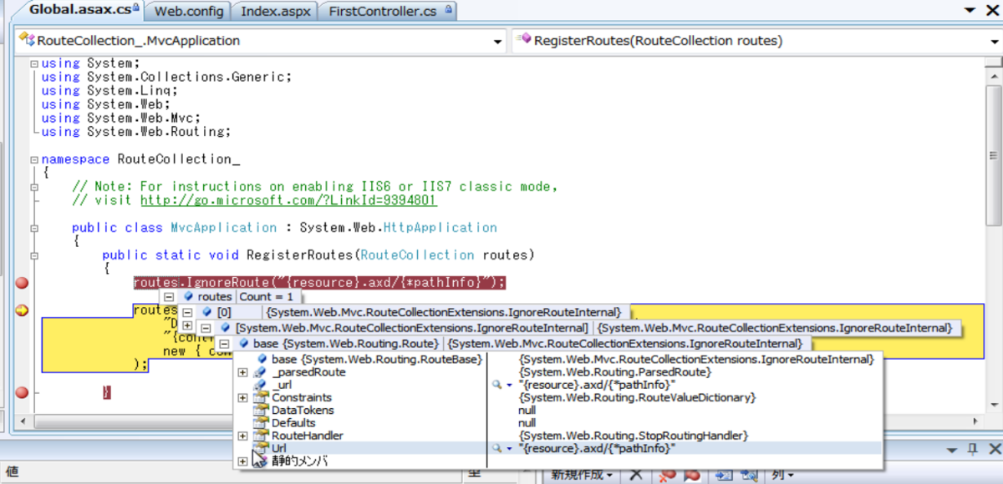Click the vertical scrollbar thumb
Viewport: 1003px width, 484px height.
(x=992, y=155)
